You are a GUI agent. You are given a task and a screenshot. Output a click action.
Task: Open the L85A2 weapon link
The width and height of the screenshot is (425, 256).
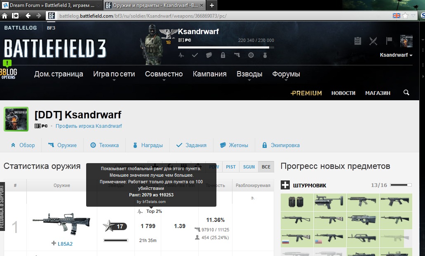[65, 244]
